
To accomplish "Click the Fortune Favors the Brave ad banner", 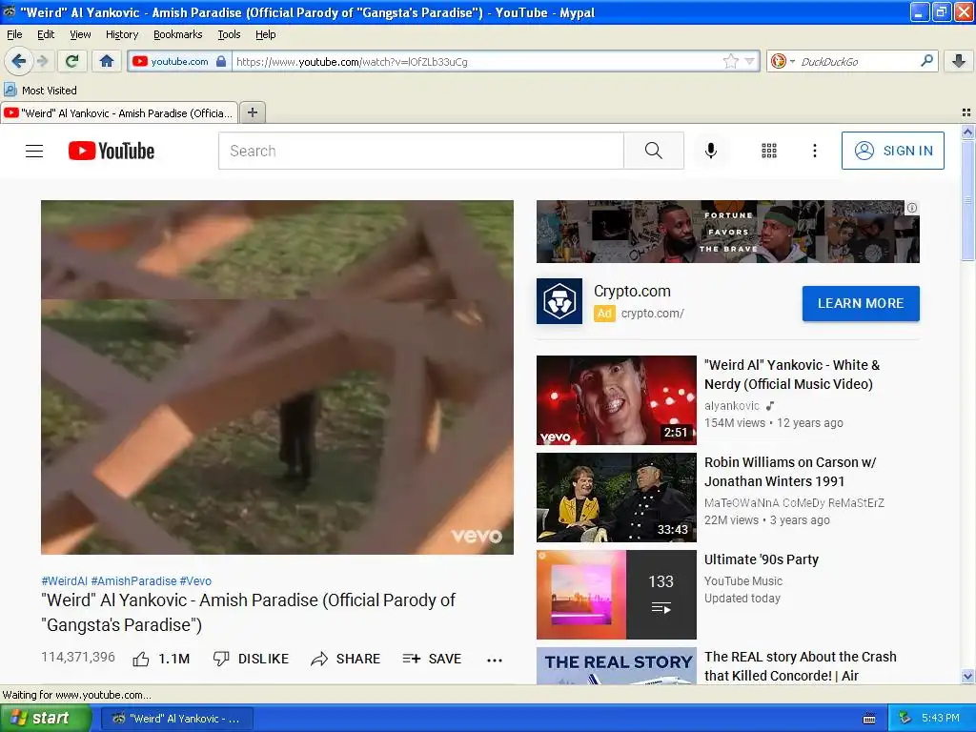I will click(727, 232).
